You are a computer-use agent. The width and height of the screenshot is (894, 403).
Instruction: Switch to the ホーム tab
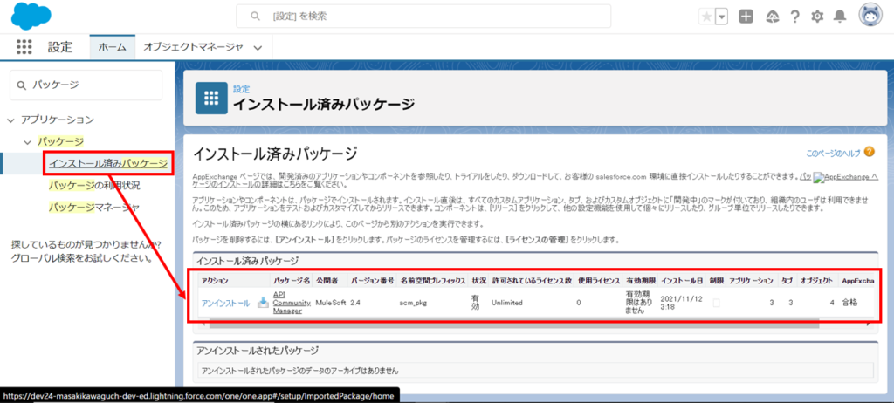tap(112, 47)
